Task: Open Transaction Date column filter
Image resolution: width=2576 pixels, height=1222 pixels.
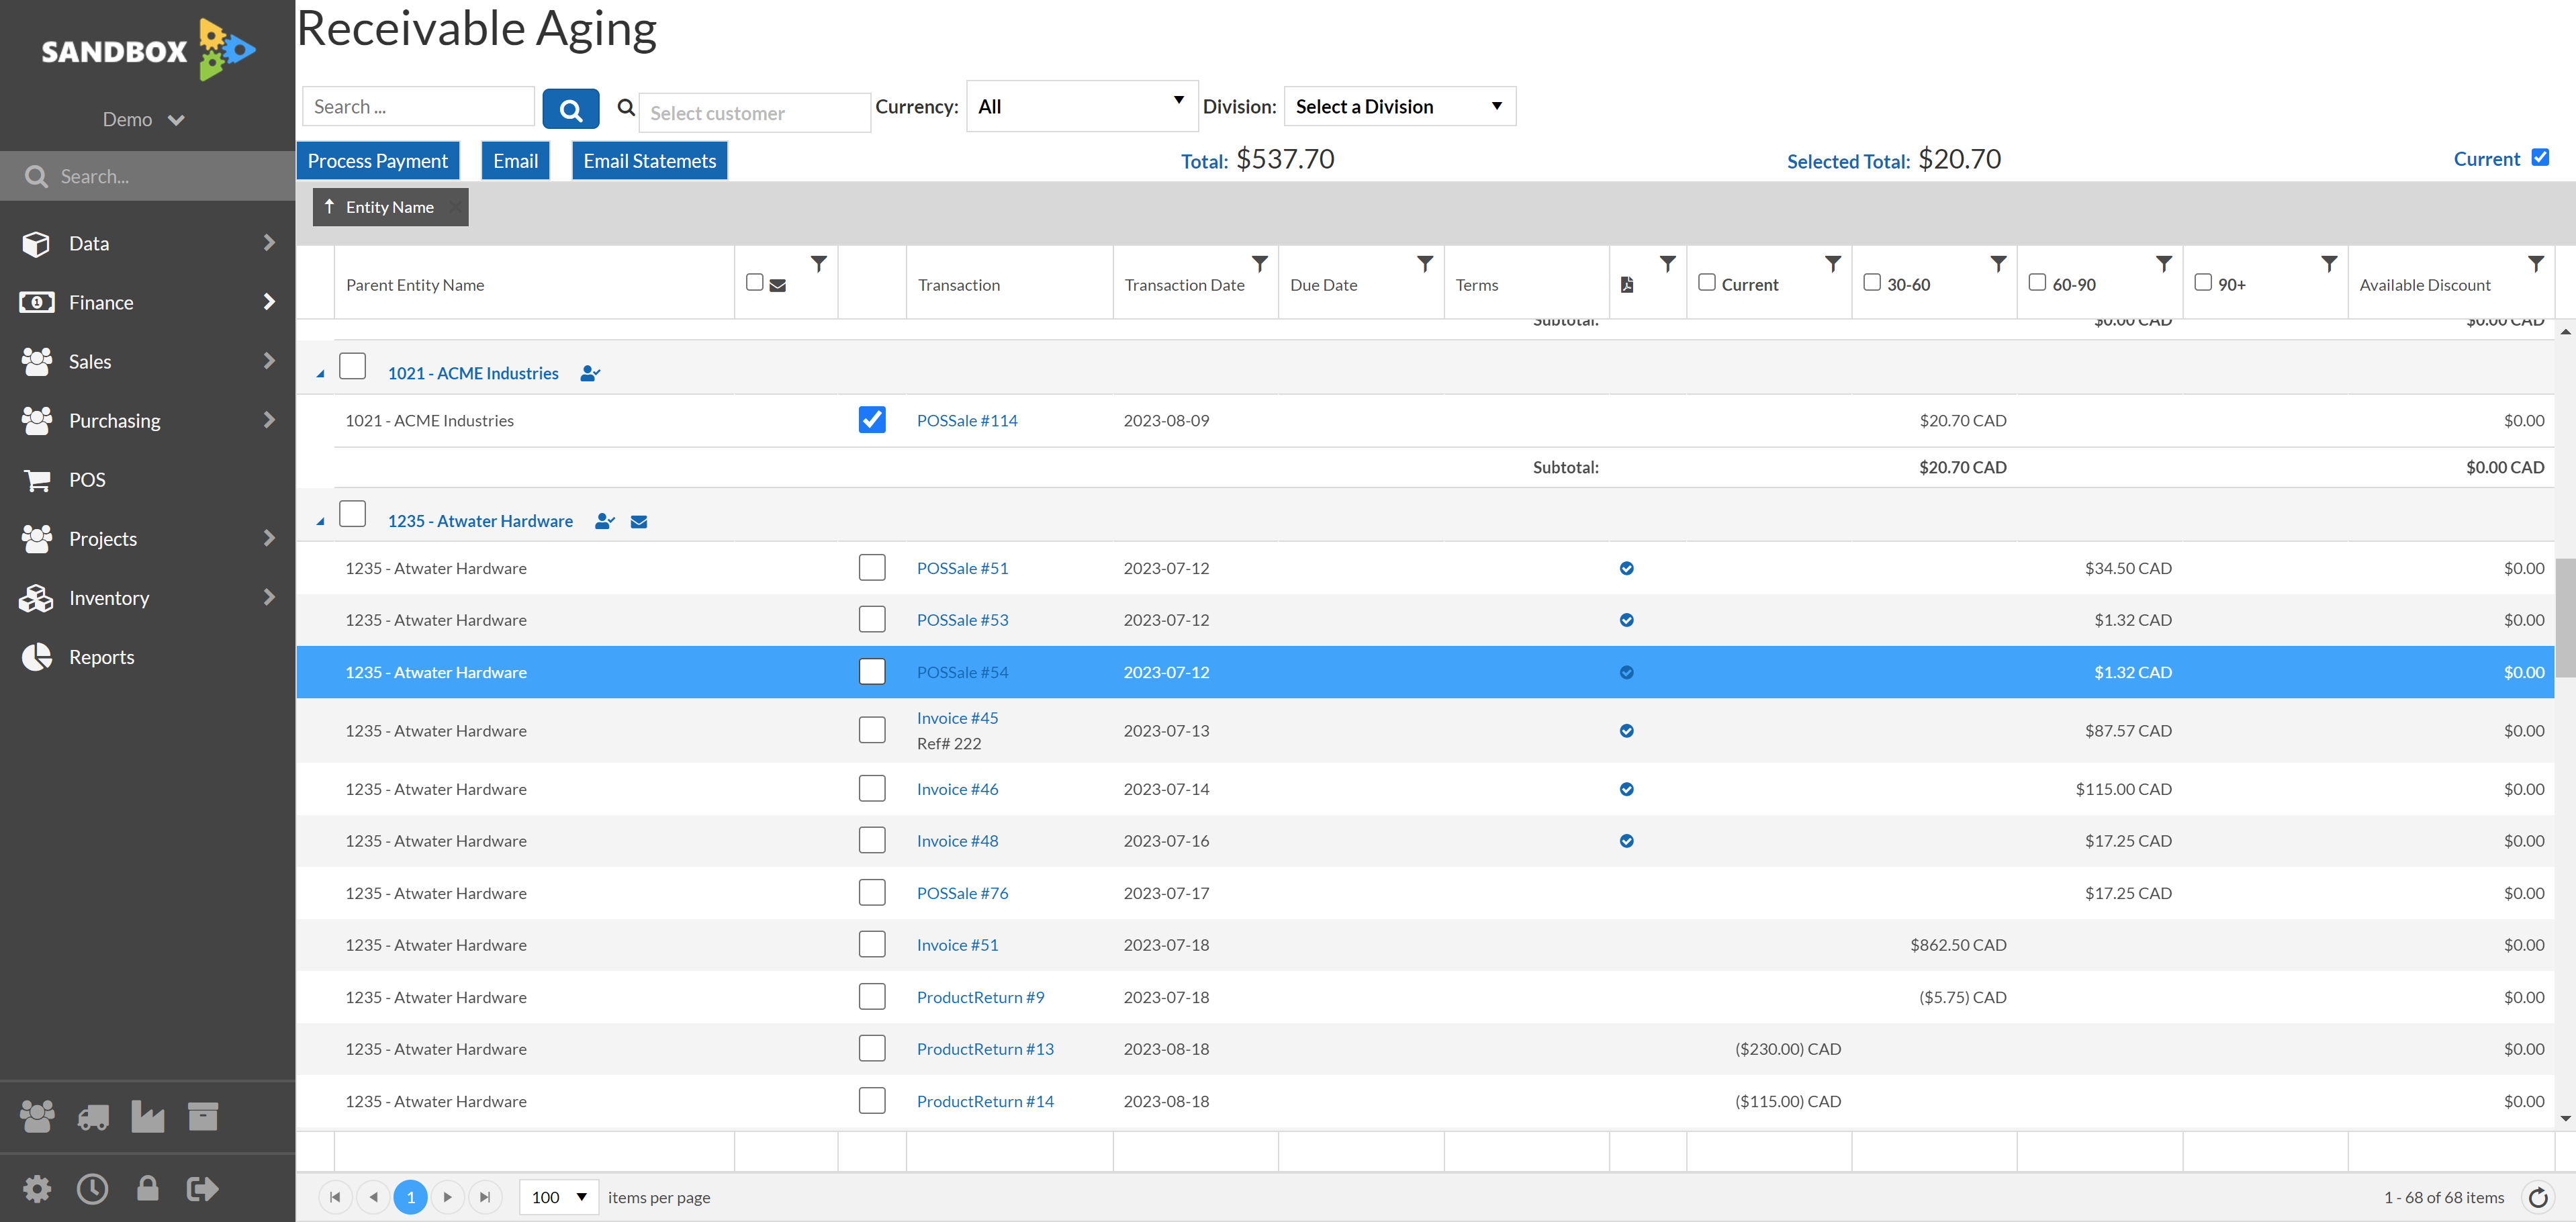Action: click(x=1260, y=264)
